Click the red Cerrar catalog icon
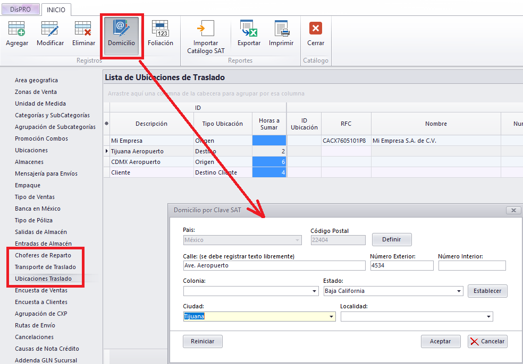This screenshot has height=364, width=523. click(316, 29)
